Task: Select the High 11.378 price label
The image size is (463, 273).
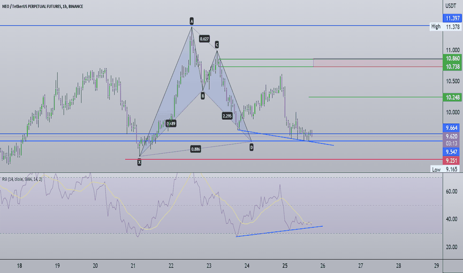Action: point(446,27)
